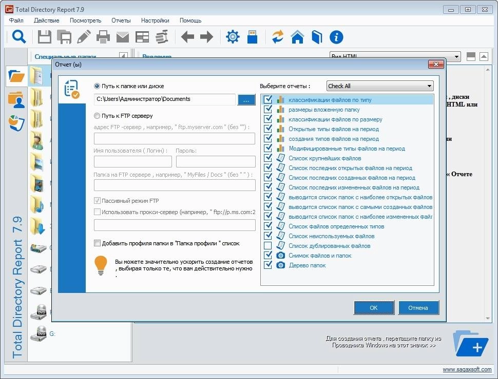Collapse the special folders panel arrow
This screenshot has height=379, width=498.
124,56
